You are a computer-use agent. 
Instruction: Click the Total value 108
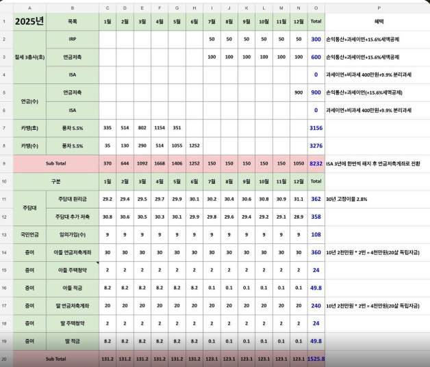click(x=316, y=234)
